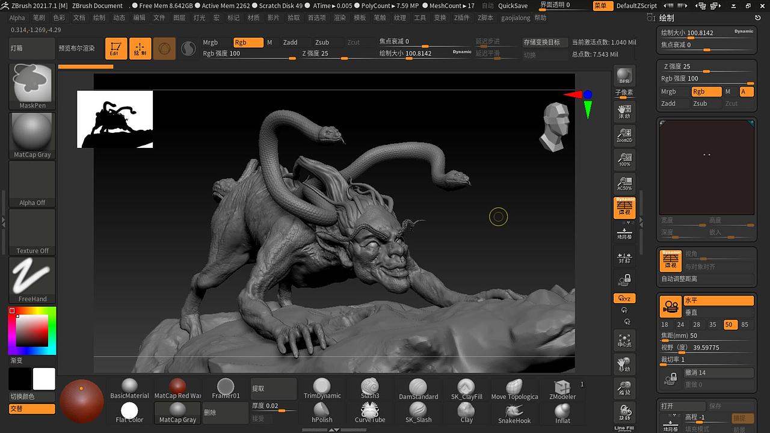Toggle Mrgb mode in top shelf

(217, 43)
